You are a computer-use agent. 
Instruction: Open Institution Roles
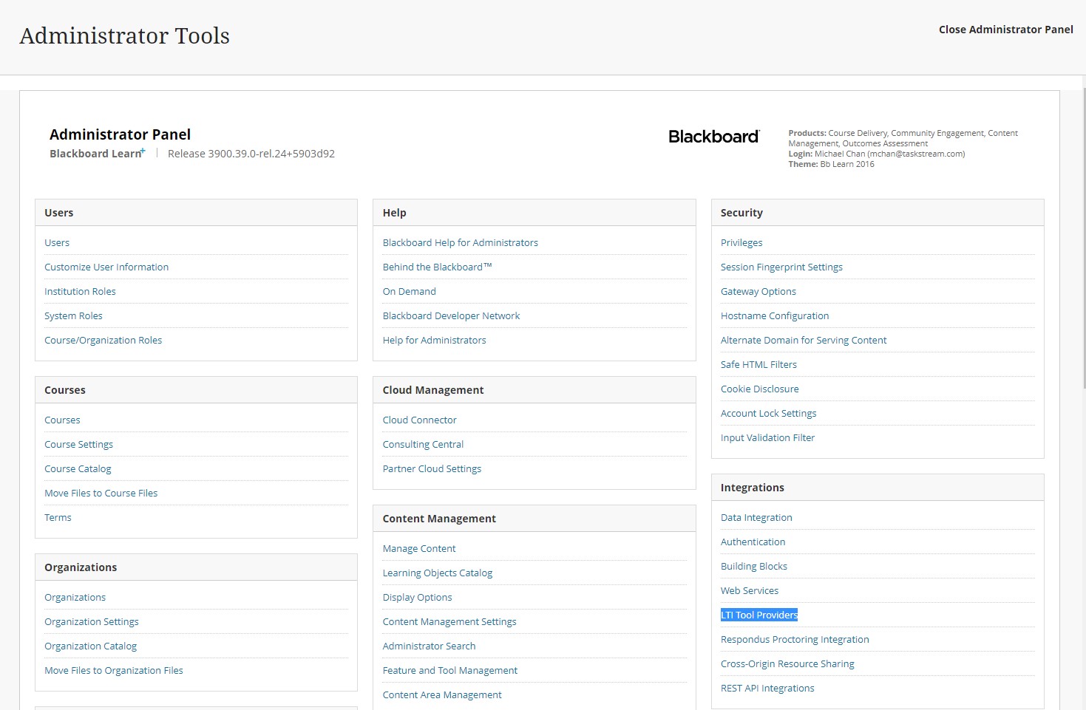[x=80, y=291]
